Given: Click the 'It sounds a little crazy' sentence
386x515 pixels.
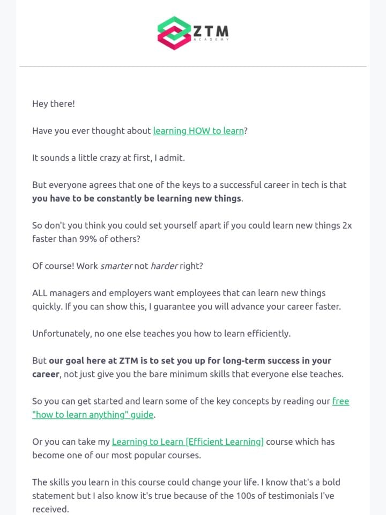Looking at the screenshot, I should 108,158.
